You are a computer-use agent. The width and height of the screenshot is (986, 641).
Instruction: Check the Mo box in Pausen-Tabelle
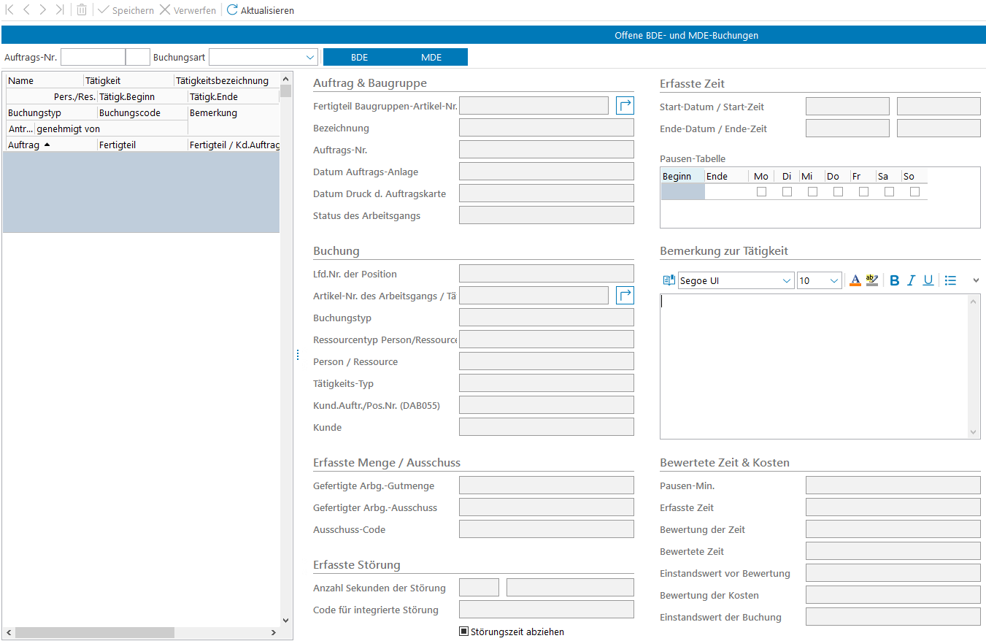click(x=761, y=192)
